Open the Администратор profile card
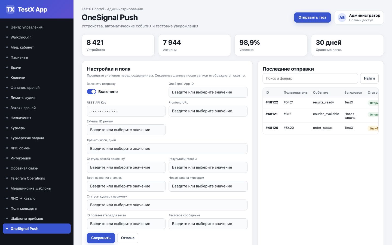The height and width of the screenshot is (245, 392). 359,17
